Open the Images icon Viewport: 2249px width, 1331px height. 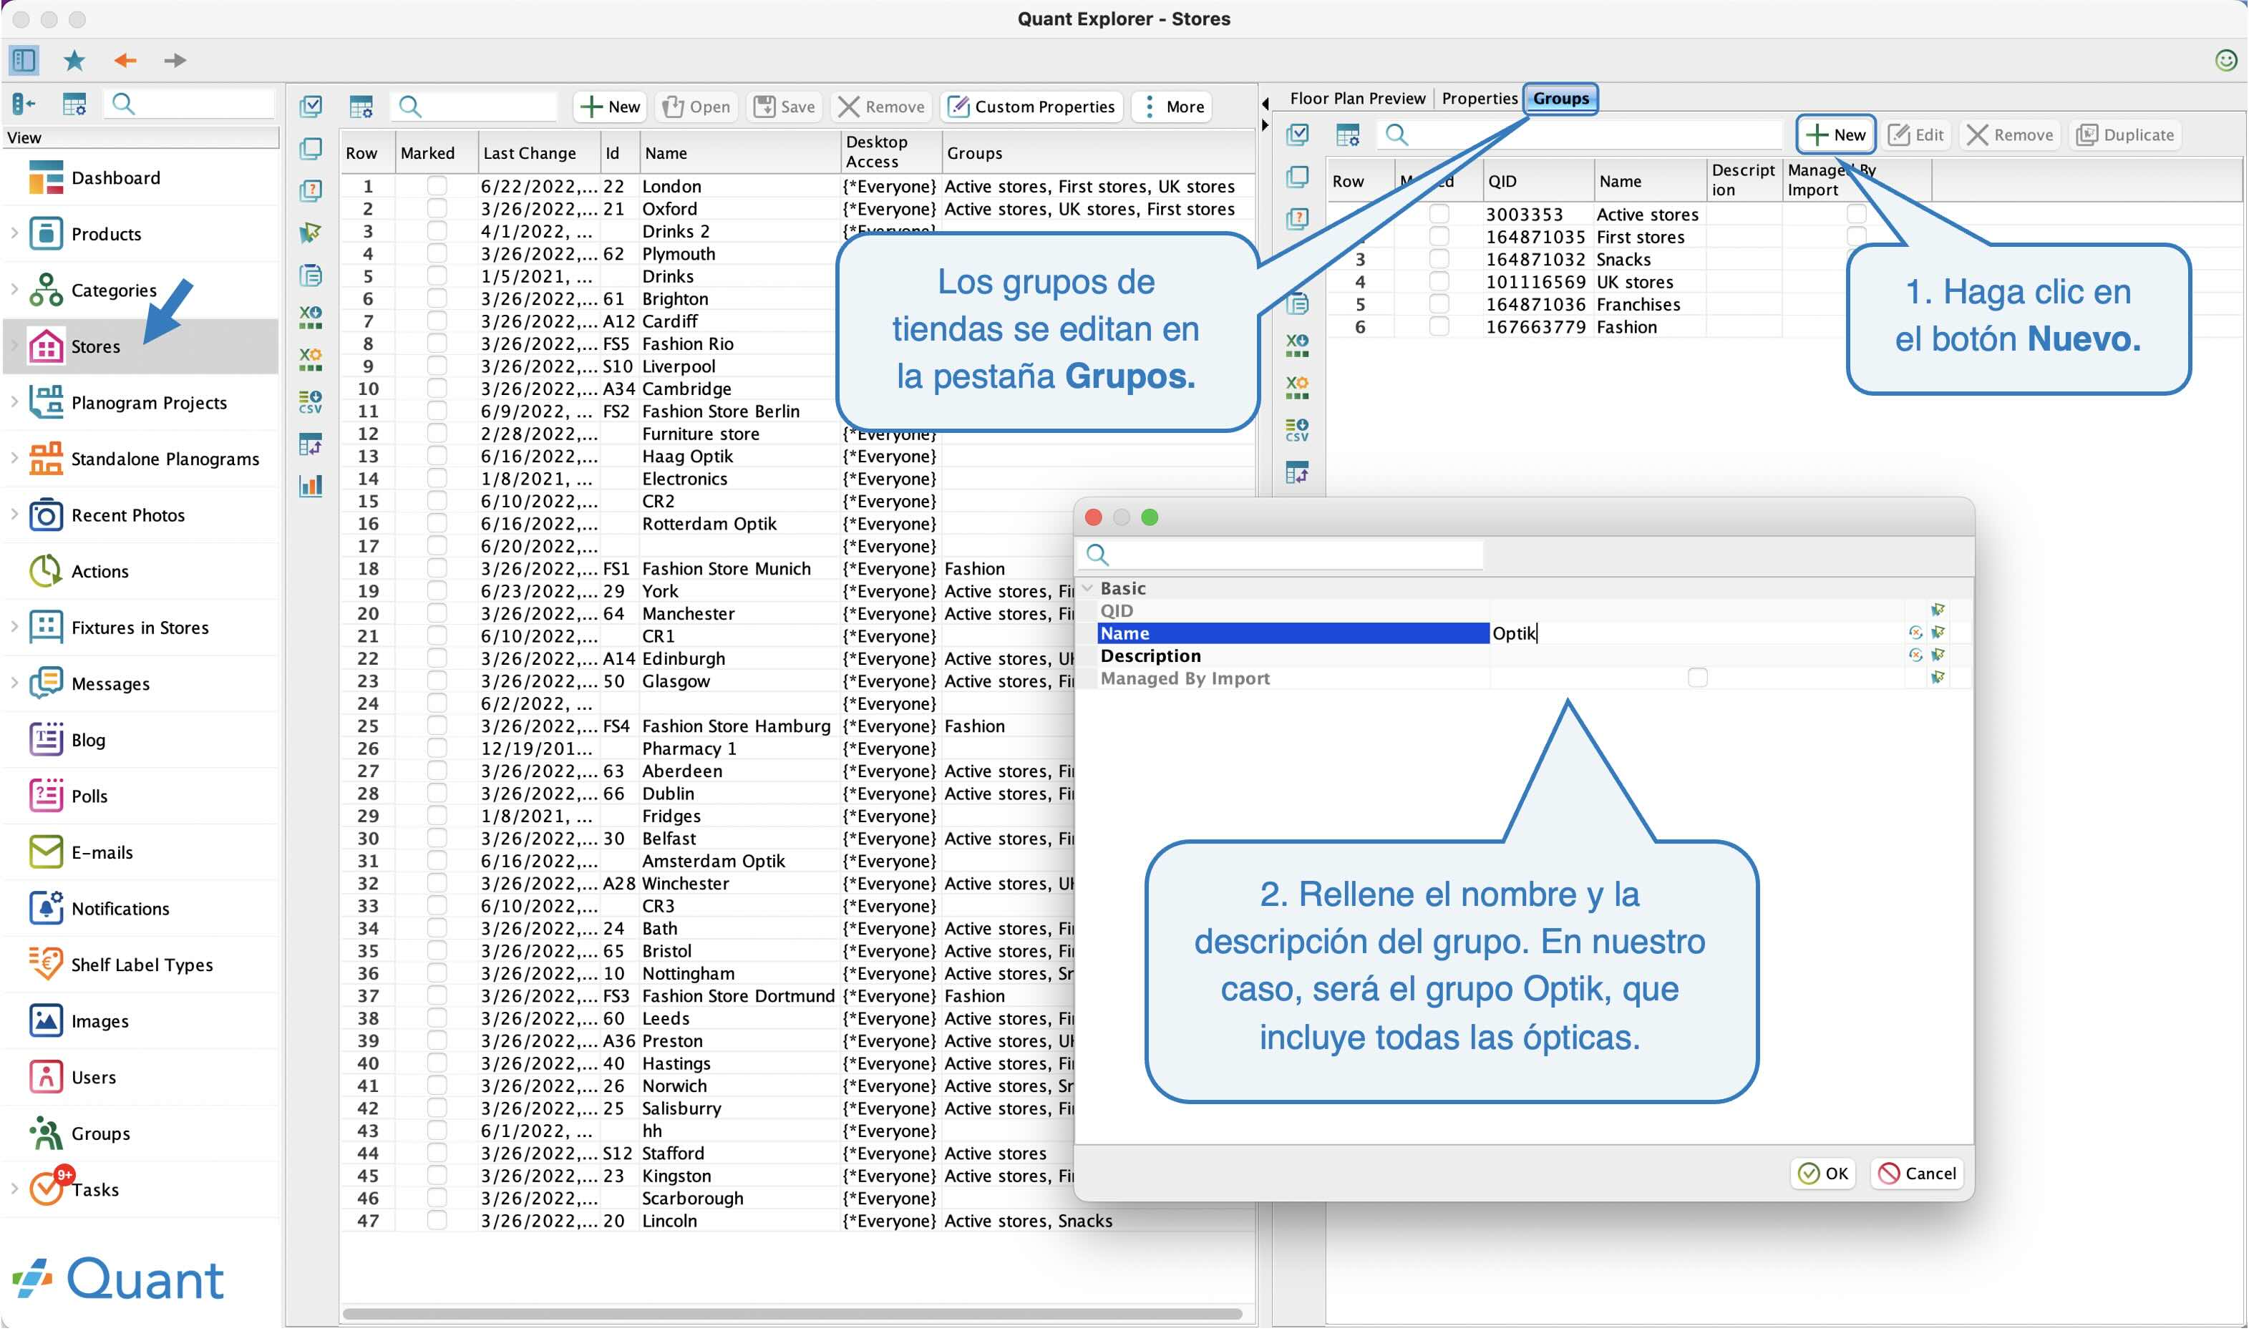tap(46, 1020)
